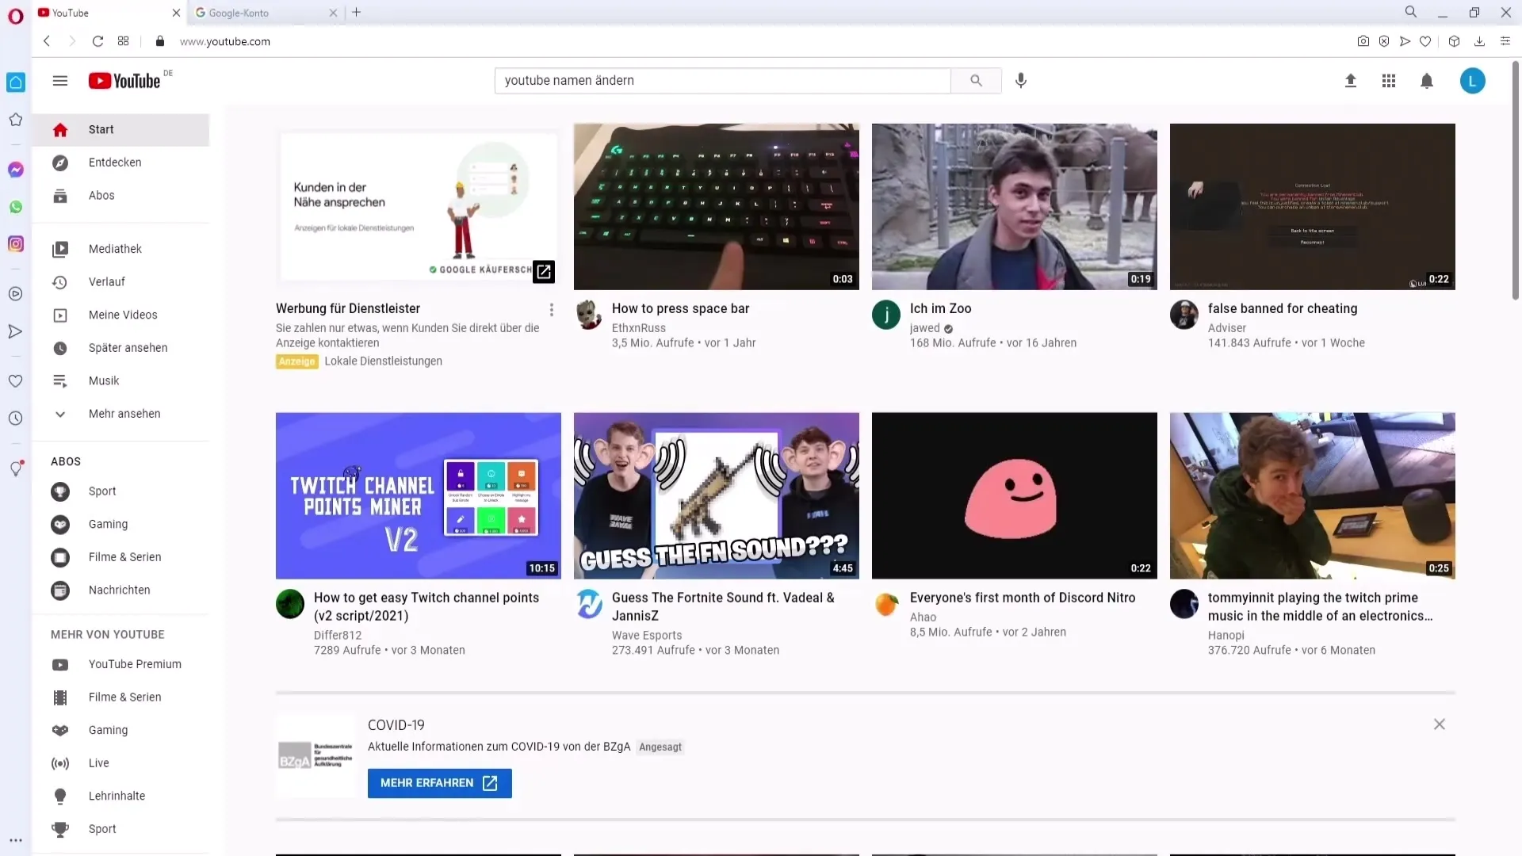Select 'Gaming' from sidebar menu
The height and width of the screenshot is (856, 1522).
108,524
